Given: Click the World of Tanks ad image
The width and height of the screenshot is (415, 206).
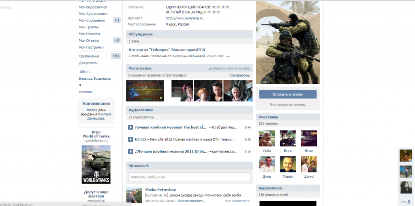Looking at the screenshot, I should [96, 164].
